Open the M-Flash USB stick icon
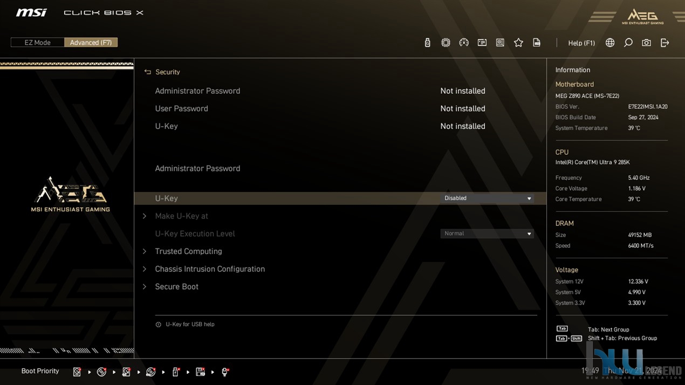Screen dimensions: 685x385 coord(427,43)
